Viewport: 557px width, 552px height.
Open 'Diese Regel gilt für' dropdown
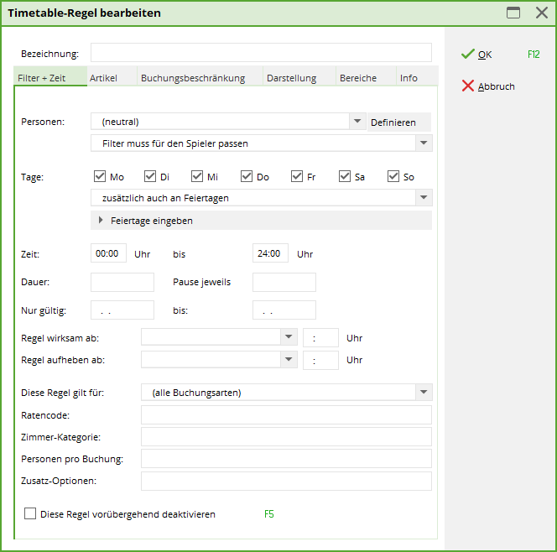pos(424,393)
